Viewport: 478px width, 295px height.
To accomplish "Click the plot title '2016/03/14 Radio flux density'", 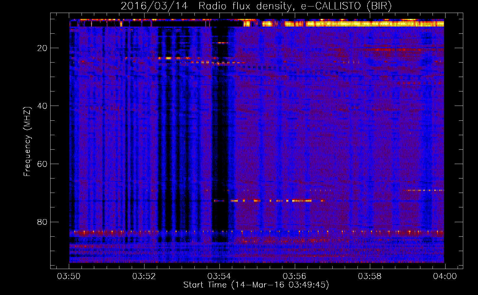I will click(x=256, y=6).
